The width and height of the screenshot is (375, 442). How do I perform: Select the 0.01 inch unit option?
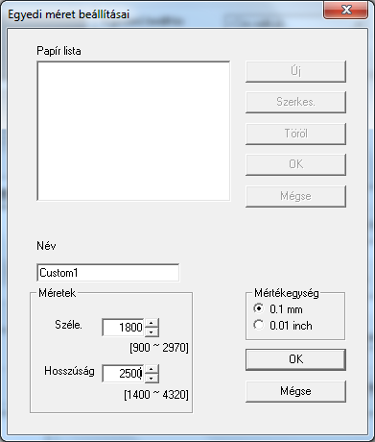tap(258, 325)
